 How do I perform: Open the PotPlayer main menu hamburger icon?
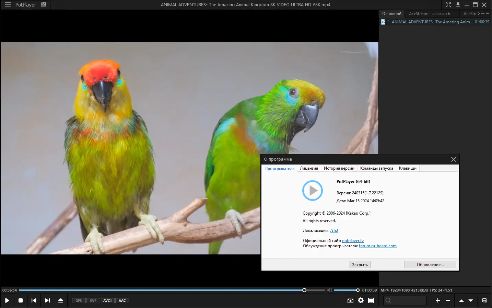click(x=8, y=5)
